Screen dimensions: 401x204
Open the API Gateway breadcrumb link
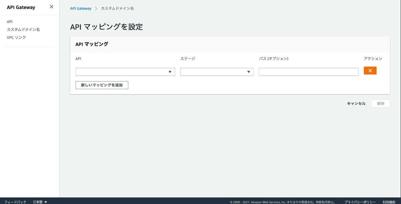tap(81, 8)
